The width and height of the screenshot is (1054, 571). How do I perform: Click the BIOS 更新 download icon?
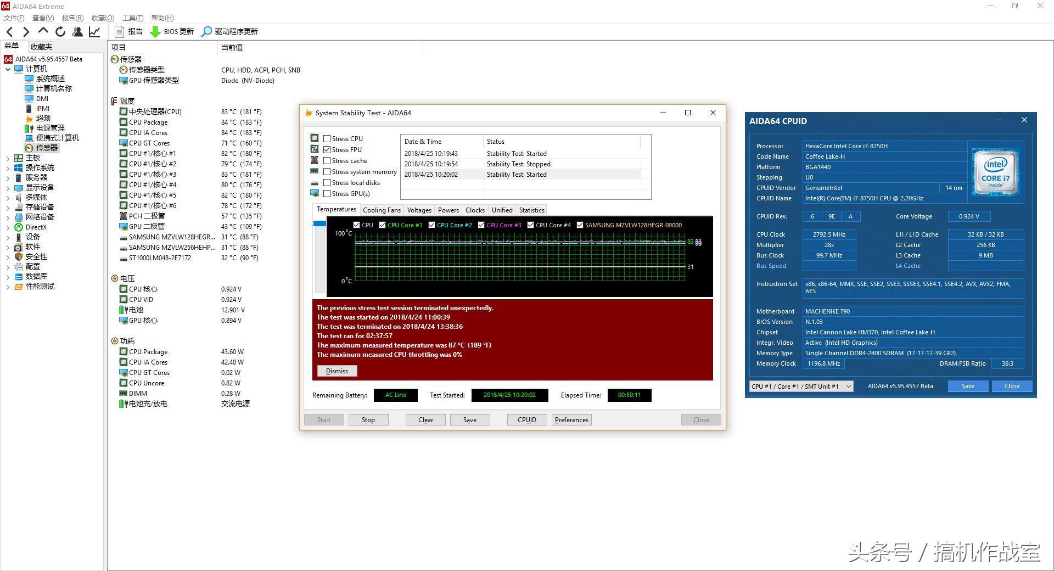tap(155, 32)
